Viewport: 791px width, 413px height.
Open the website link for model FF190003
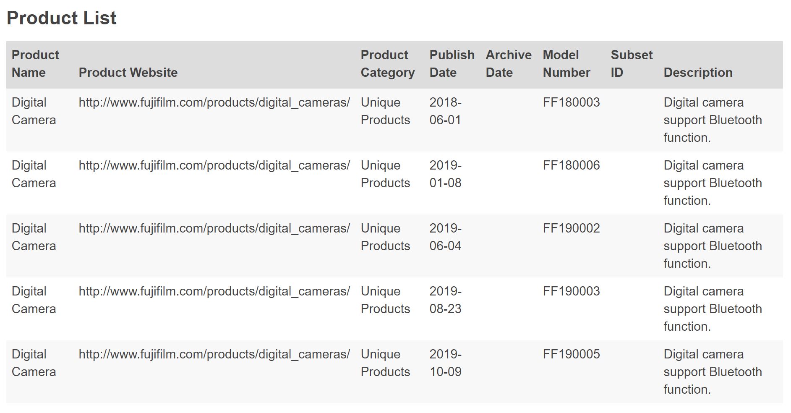point(214,291)
